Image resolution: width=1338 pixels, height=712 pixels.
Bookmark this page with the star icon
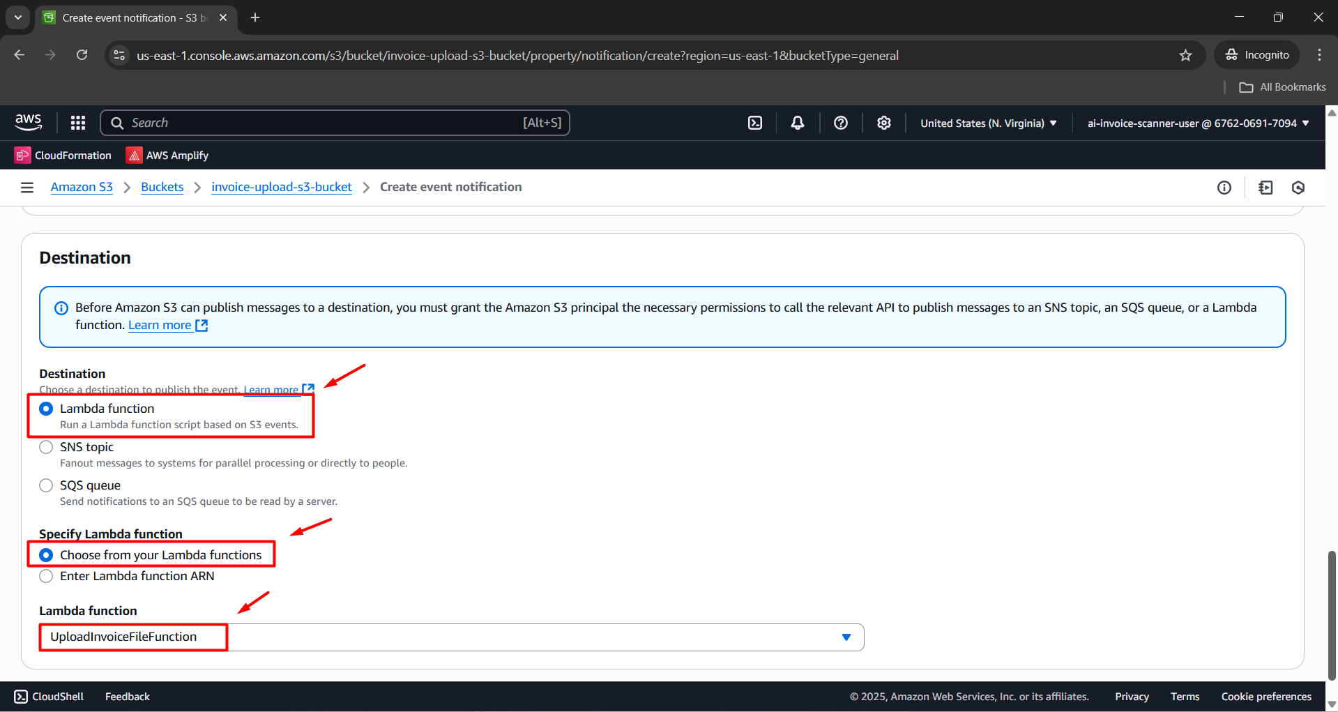pyautogui.click(x=1185, y=55)
